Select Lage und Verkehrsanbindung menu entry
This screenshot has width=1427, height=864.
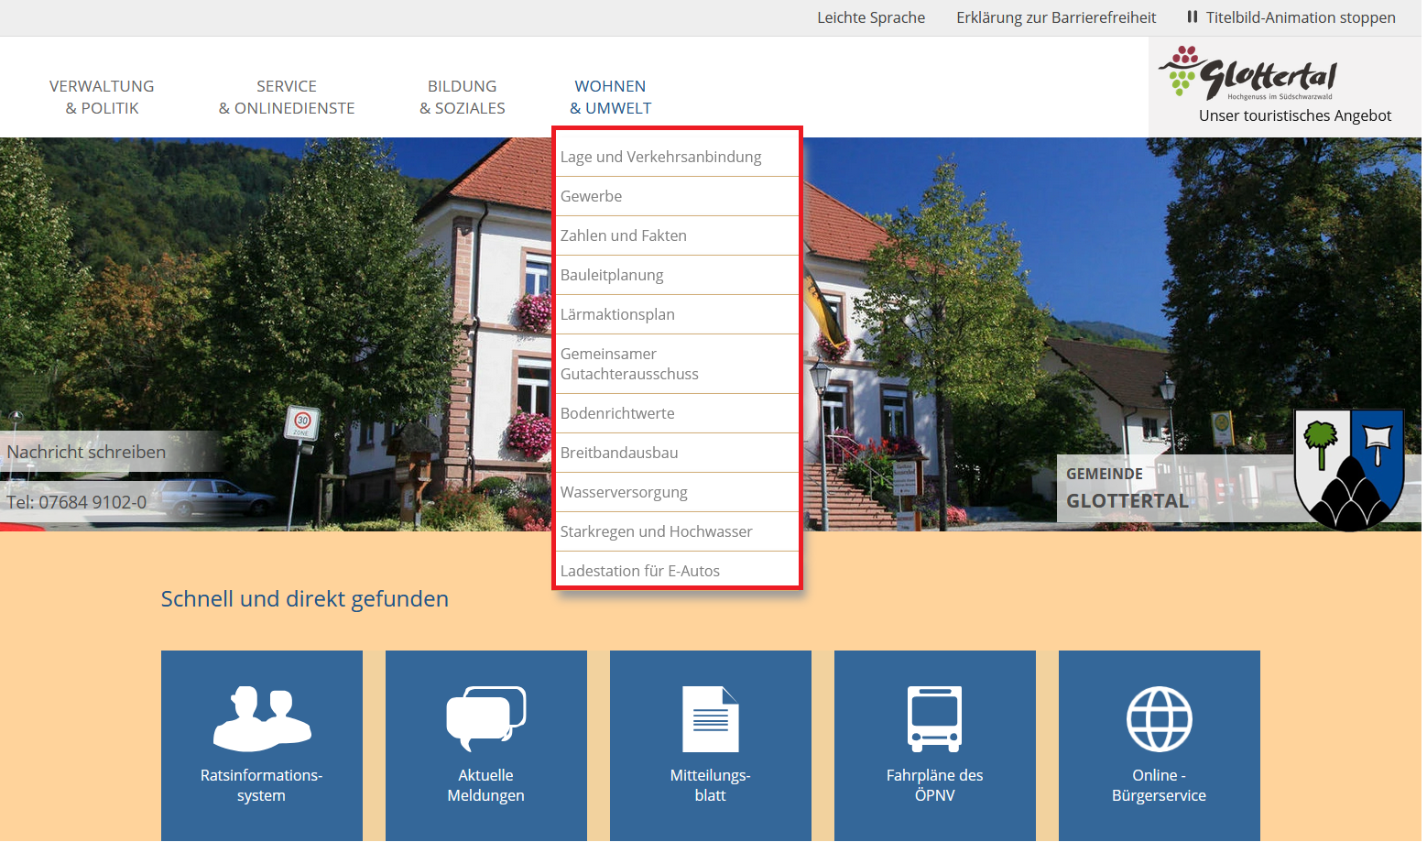pos(660,157)
